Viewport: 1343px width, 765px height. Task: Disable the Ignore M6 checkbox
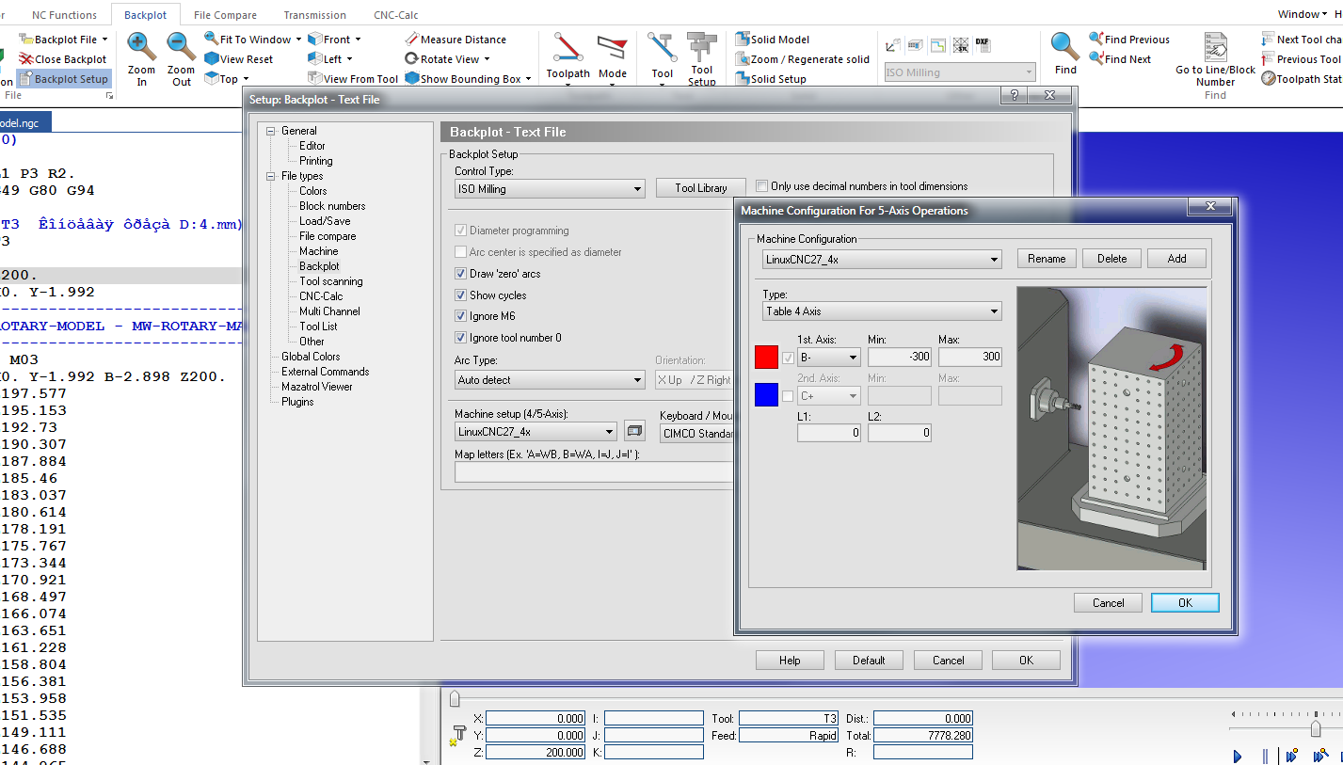point(461,316)
